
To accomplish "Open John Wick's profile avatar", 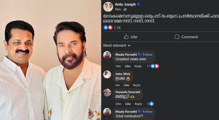I will (107, 74).
